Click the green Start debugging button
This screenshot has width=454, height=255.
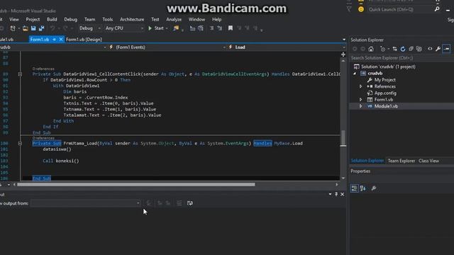156,28
